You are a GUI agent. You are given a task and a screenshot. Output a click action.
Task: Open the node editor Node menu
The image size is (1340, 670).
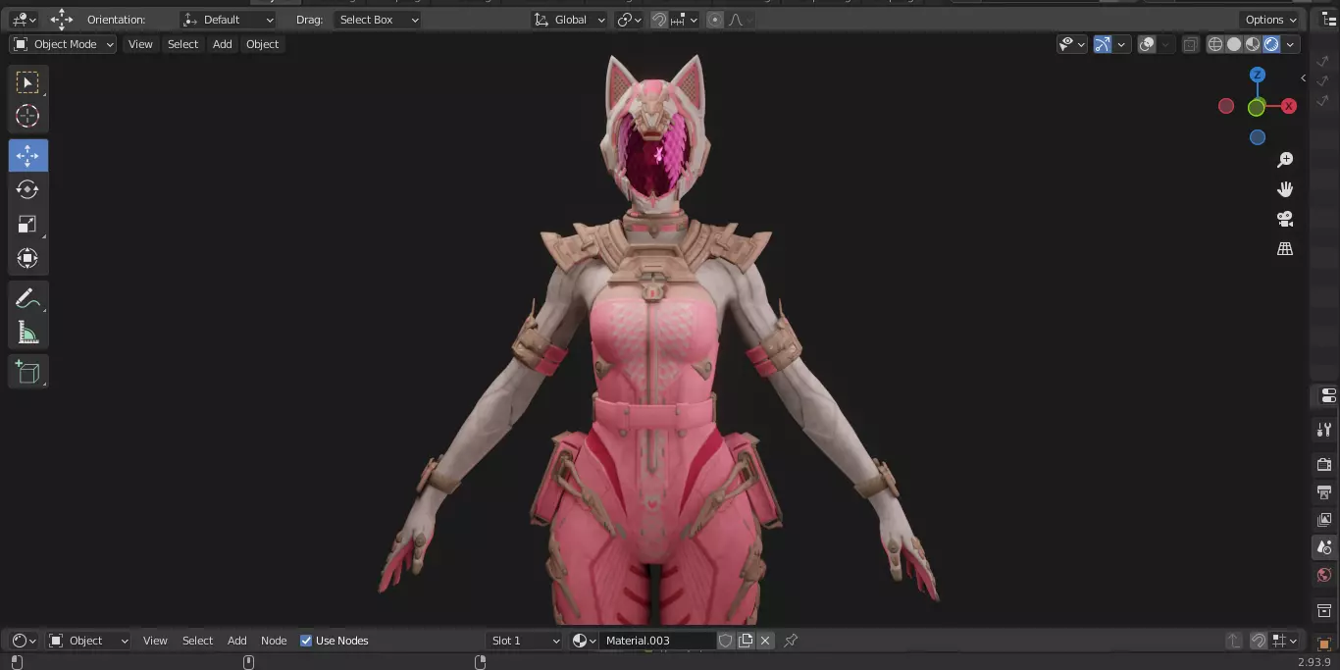tap(274, 641)
